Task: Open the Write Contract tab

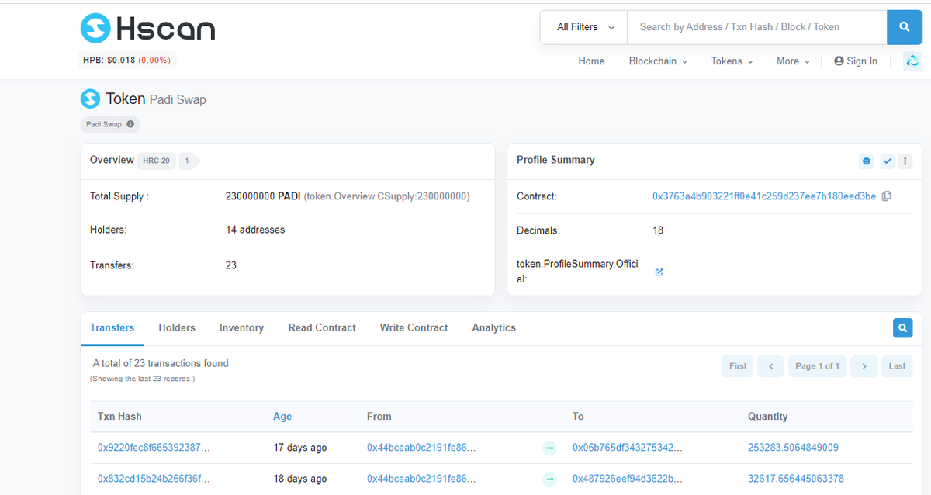Action: click(x=414, y=328)
